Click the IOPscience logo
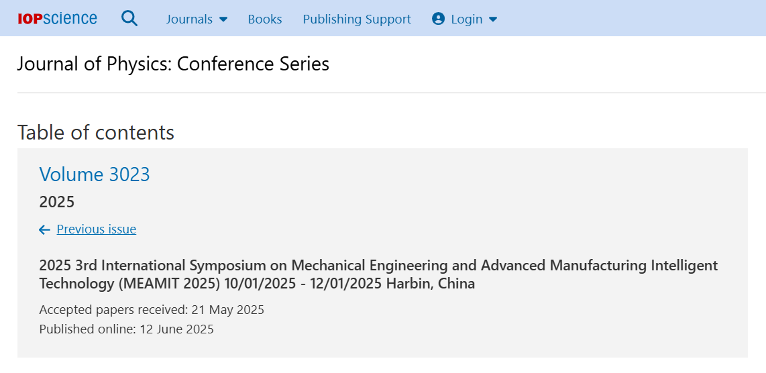 (x=57, y=19)
